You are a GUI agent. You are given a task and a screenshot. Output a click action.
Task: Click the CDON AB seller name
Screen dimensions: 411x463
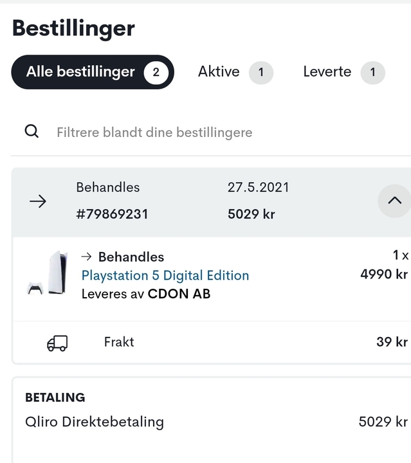pos(179,294)
